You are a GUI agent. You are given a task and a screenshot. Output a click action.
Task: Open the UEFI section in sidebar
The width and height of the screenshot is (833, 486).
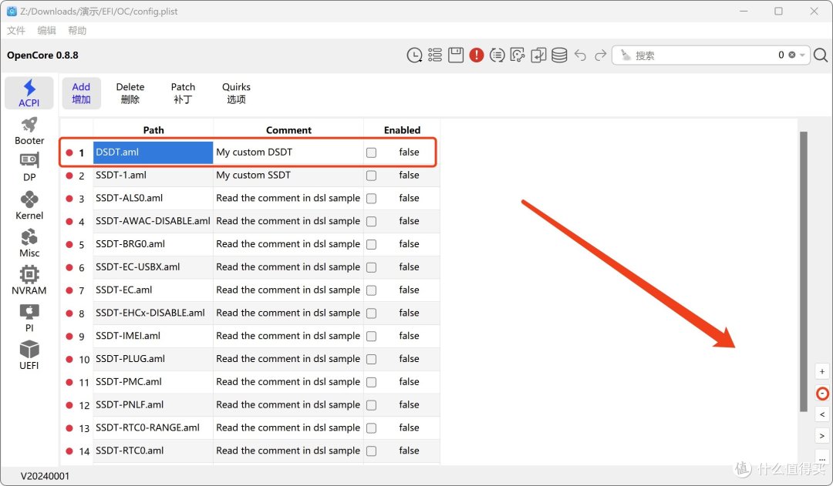pos(29,356)
